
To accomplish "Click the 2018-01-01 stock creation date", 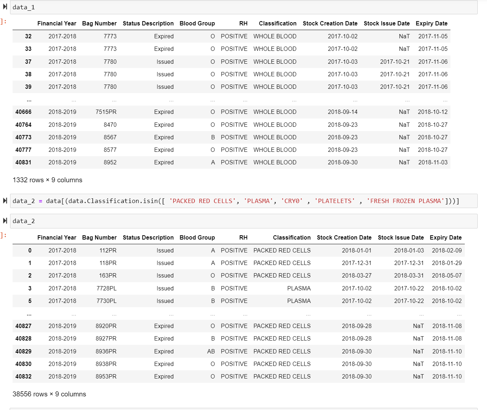I will click(x=357, y=250).
